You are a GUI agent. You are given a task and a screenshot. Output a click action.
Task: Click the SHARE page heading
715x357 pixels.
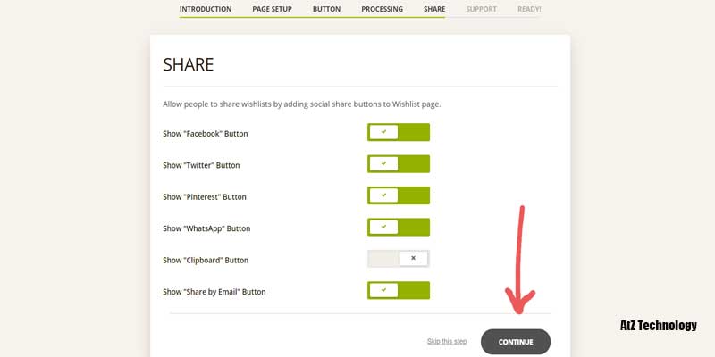pyautogui.click(x=189, y=65)
